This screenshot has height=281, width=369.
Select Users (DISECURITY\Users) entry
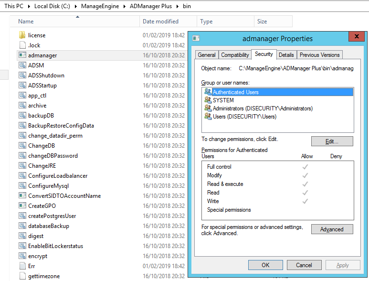click(x=278, y=116)
